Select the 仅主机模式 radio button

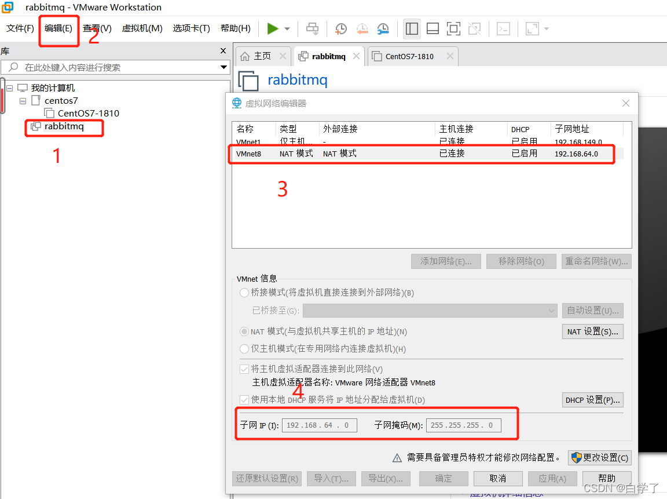(x=244, y=349)
